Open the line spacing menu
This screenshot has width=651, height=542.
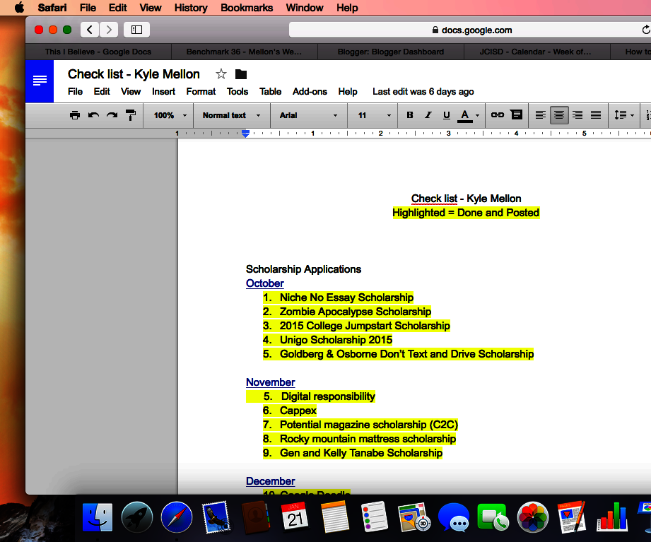[624, 115]
